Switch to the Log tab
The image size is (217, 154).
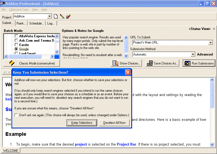coord(51,23)
